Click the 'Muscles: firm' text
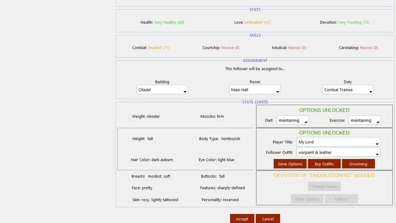Image resolution: width=396 pixels, height=223 pixels. [212, 116]
